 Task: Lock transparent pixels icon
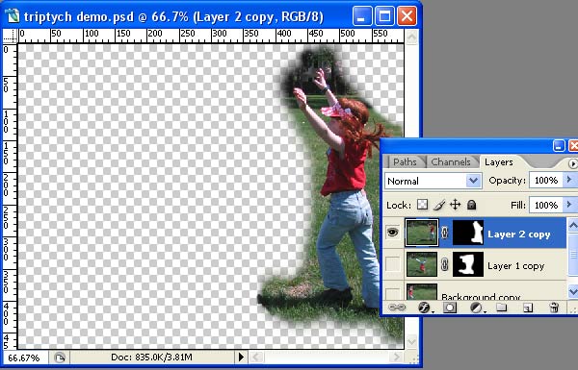coord(423,205)
